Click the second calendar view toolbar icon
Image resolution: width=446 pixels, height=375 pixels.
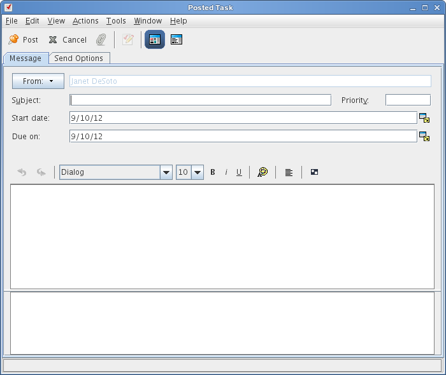pos(176,39)
